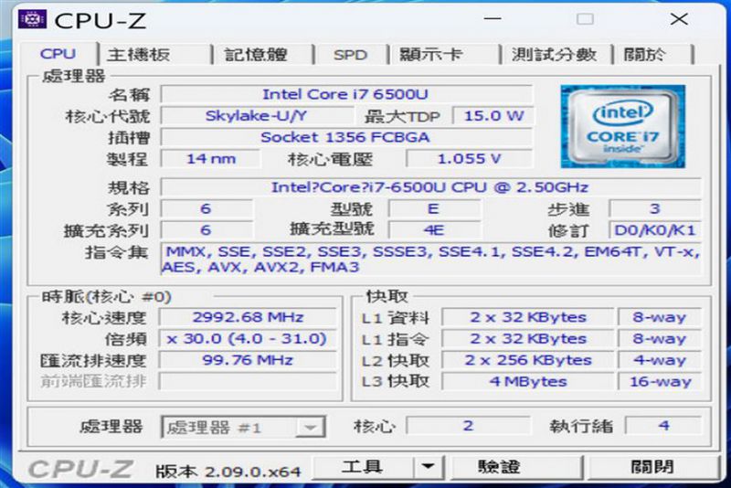Click the 擴充型號 value 4E
The image size is (731, 488).
click(x=435, y=230)
